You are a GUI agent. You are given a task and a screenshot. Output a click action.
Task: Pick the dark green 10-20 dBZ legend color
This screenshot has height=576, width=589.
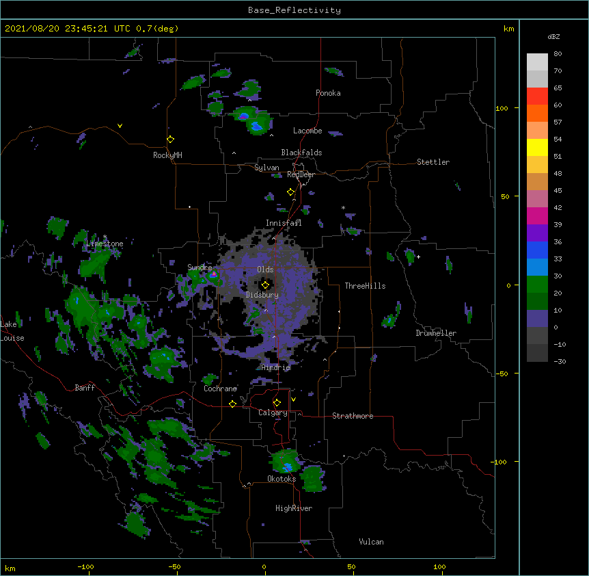coord(537,301)
